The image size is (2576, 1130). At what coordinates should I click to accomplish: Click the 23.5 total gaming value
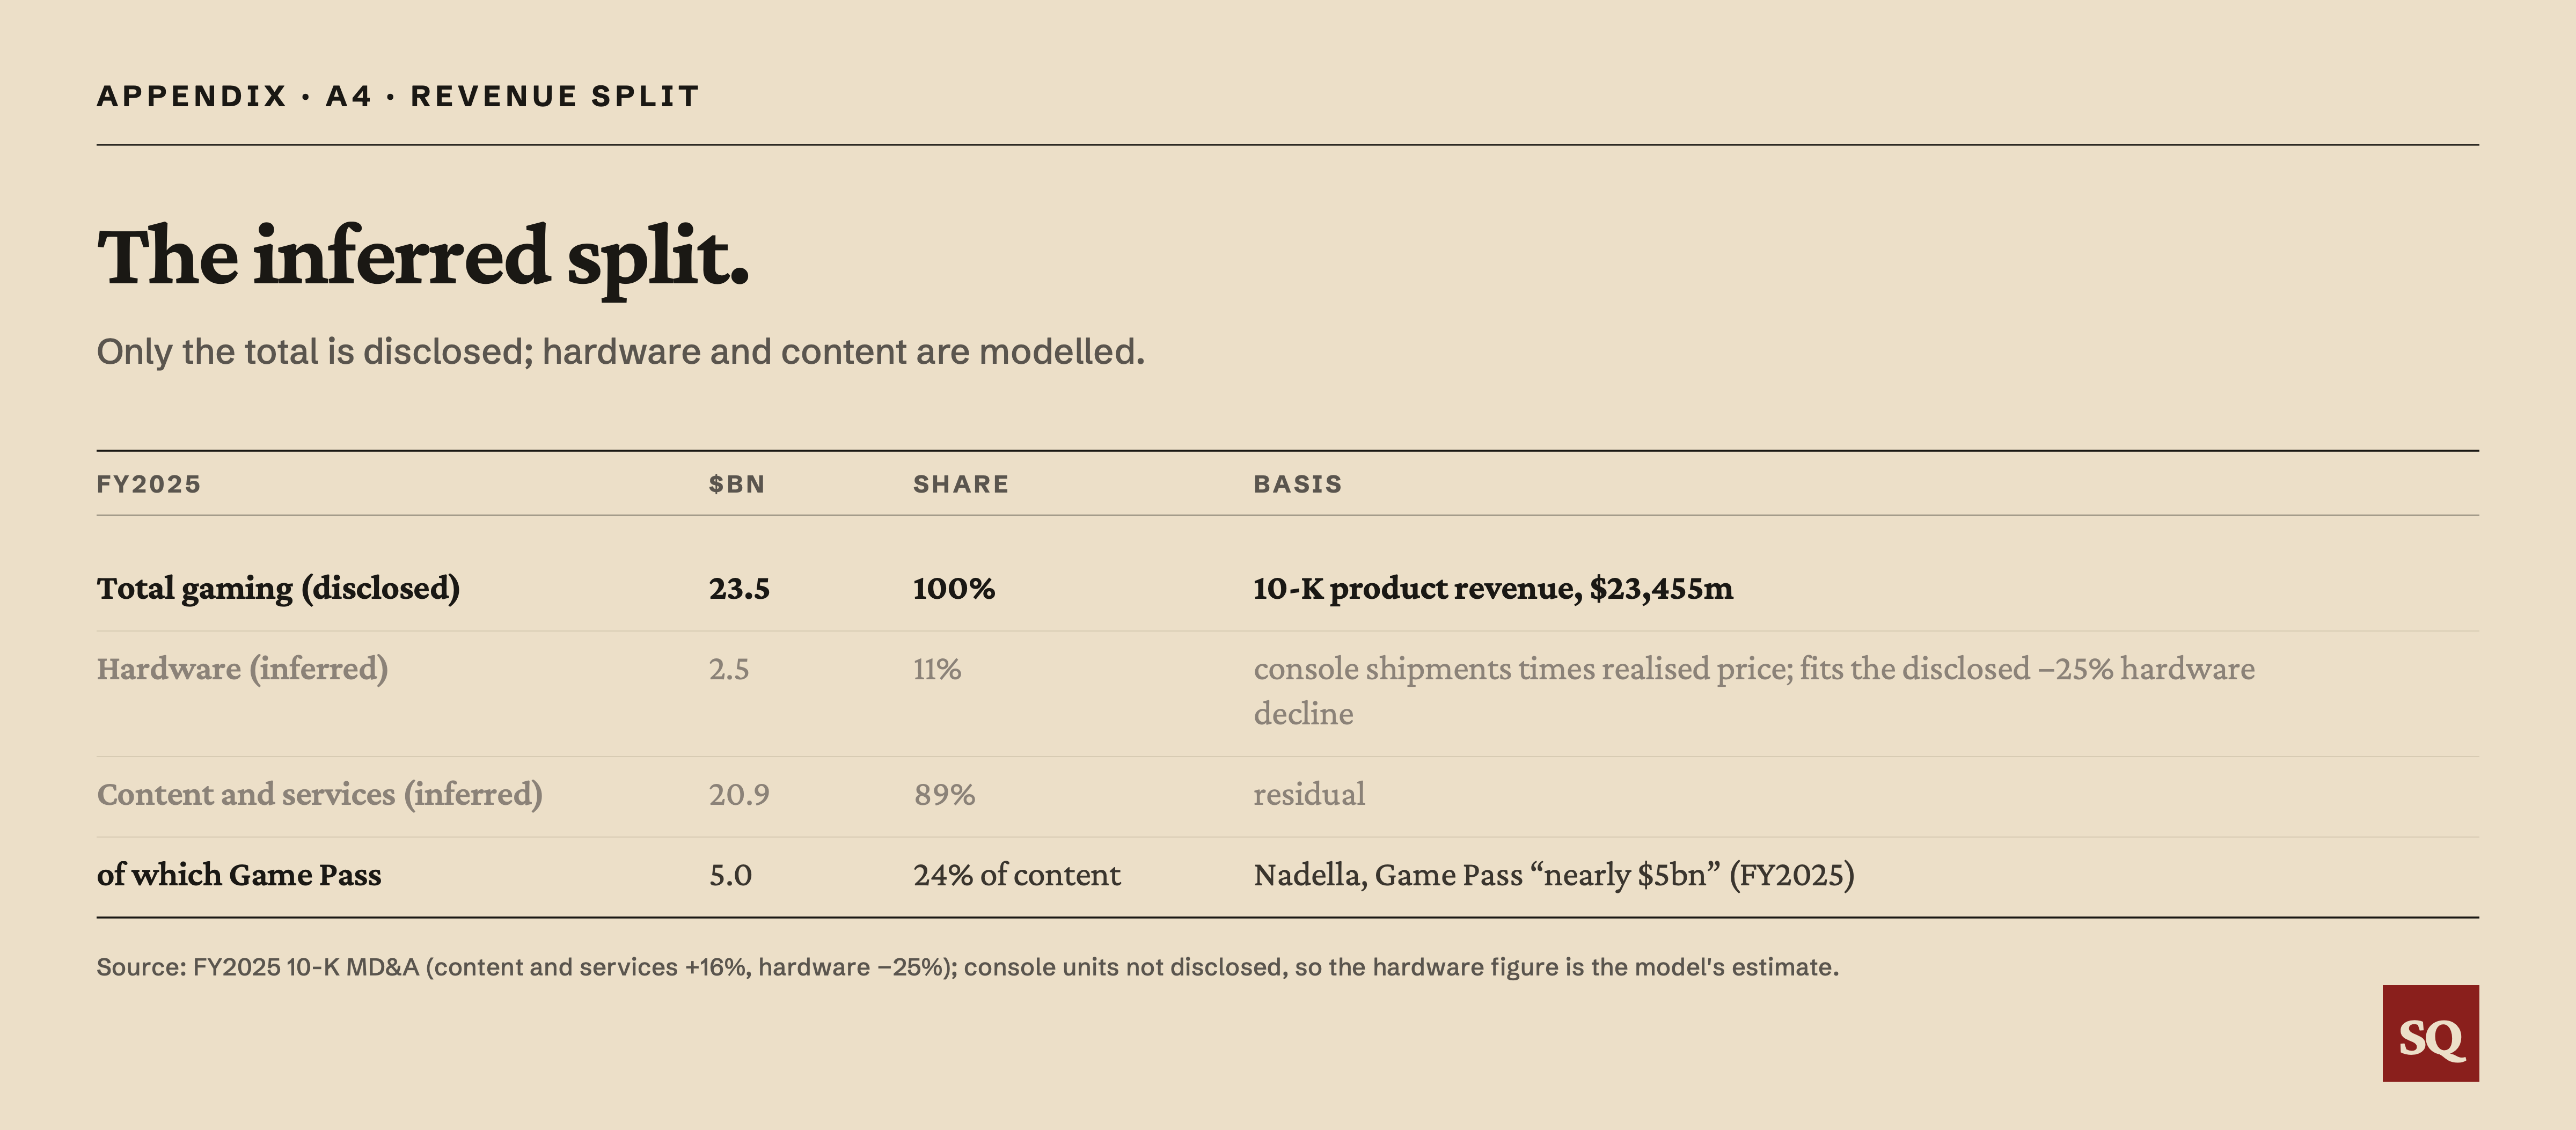[739, 588]
